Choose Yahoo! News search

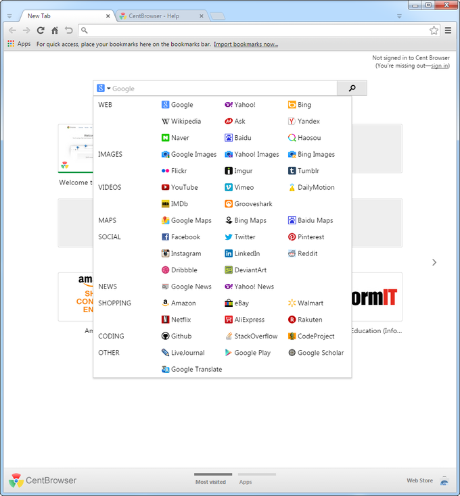point(249,287)
